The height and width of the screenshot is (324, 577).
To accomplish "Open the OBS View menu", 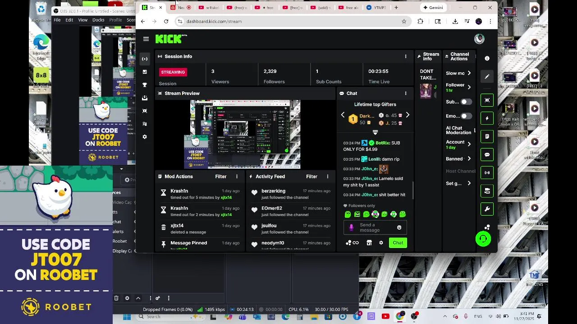I will coord(83,20).
